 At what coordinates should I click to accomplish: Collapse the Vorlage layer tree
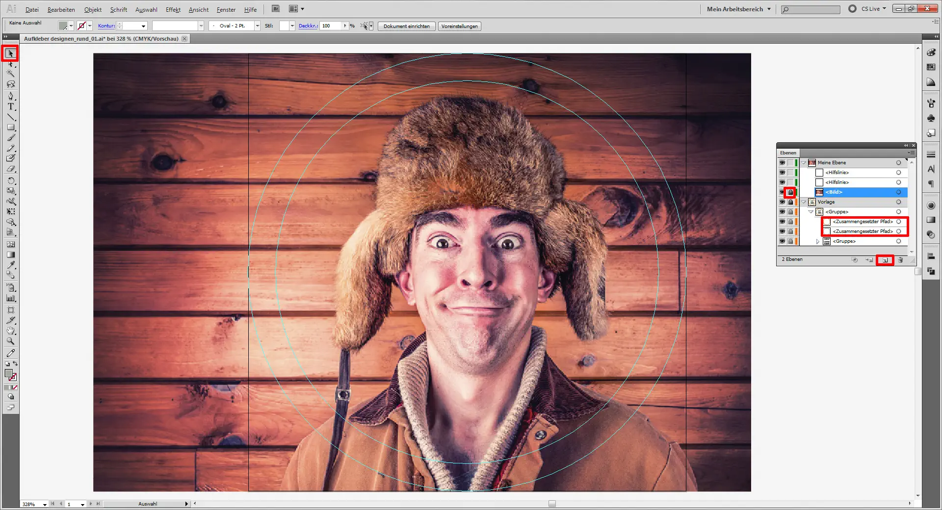tap(804, 202)
